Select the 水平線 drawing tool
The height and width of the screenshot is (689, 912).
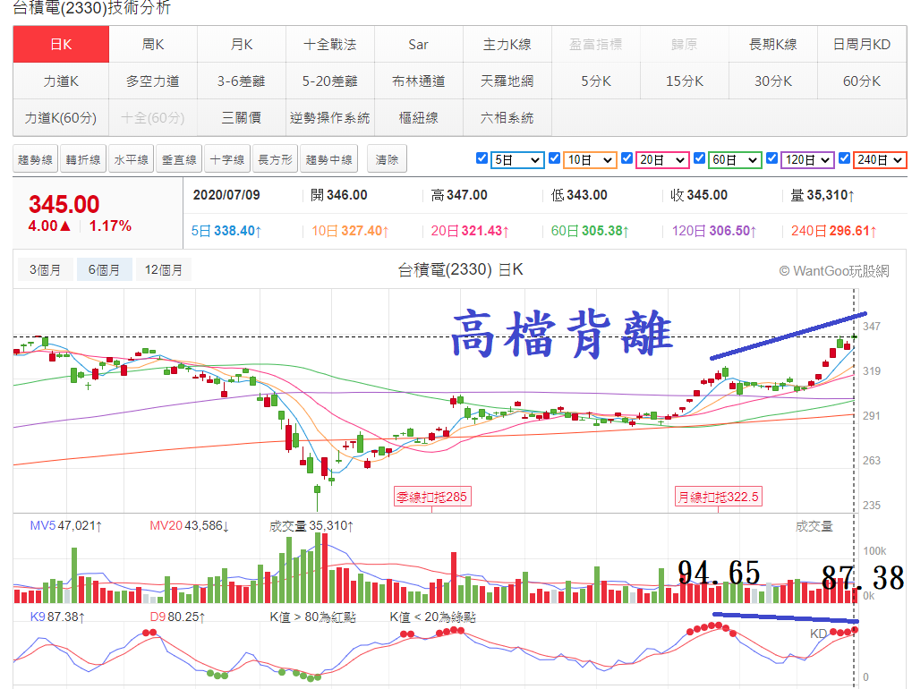[131, 159]
